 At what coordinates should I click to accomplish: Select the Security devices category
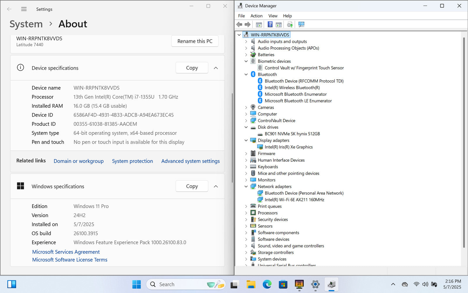click(x=273, y=219)
